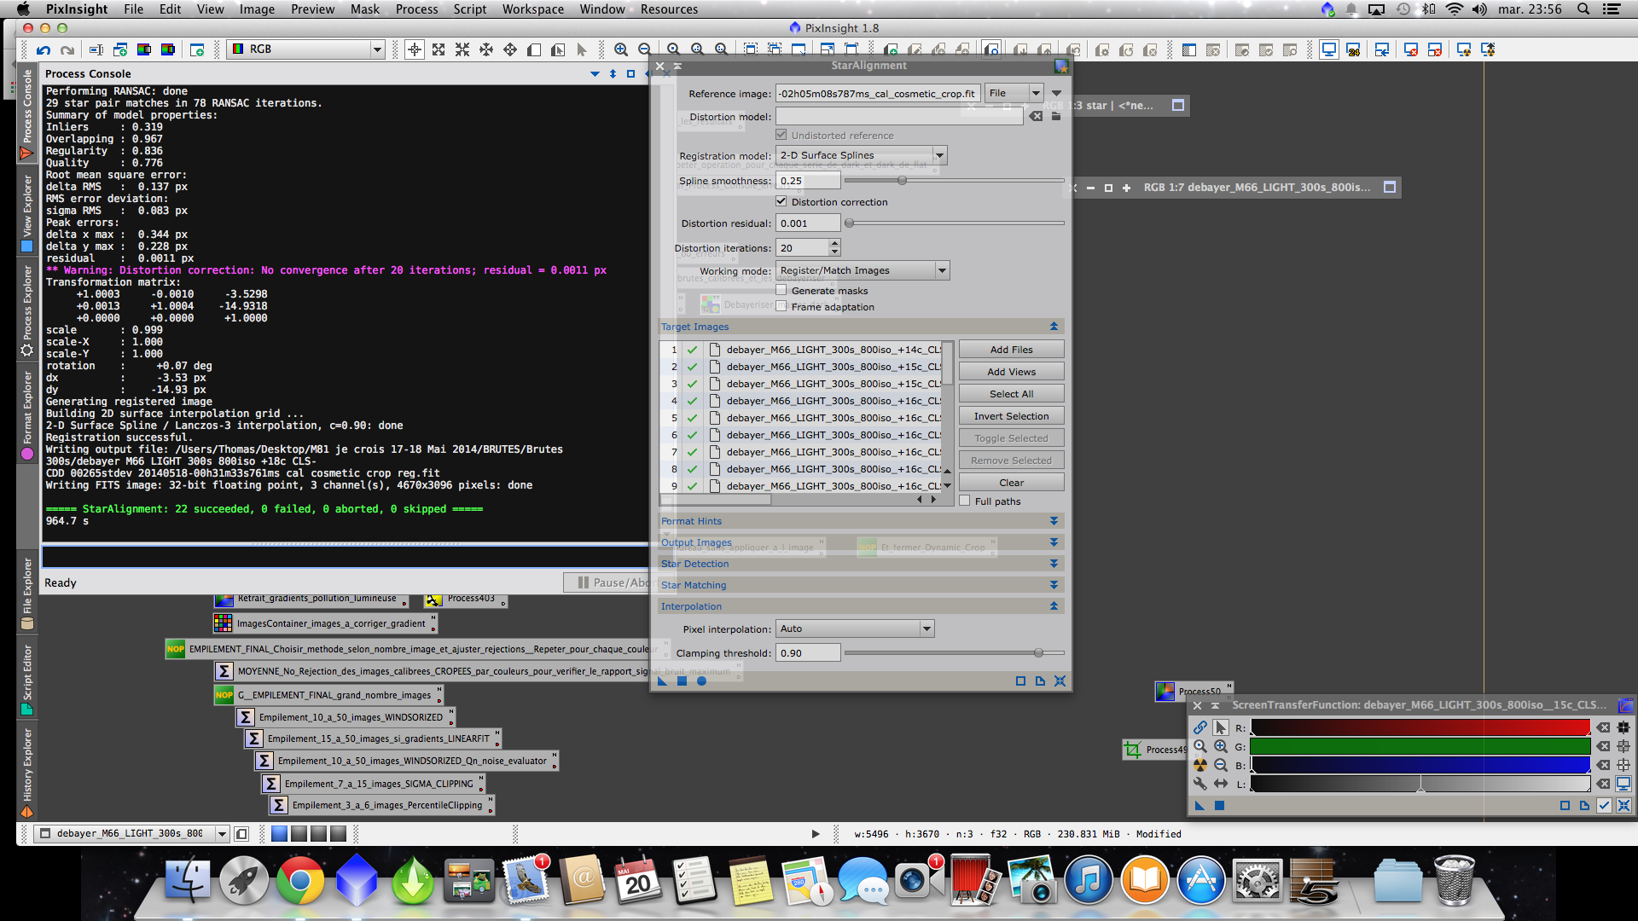Screen dimensions: 1638x921
Task: Click the reference image browse triangle
Action: (x=1056, y=94)
